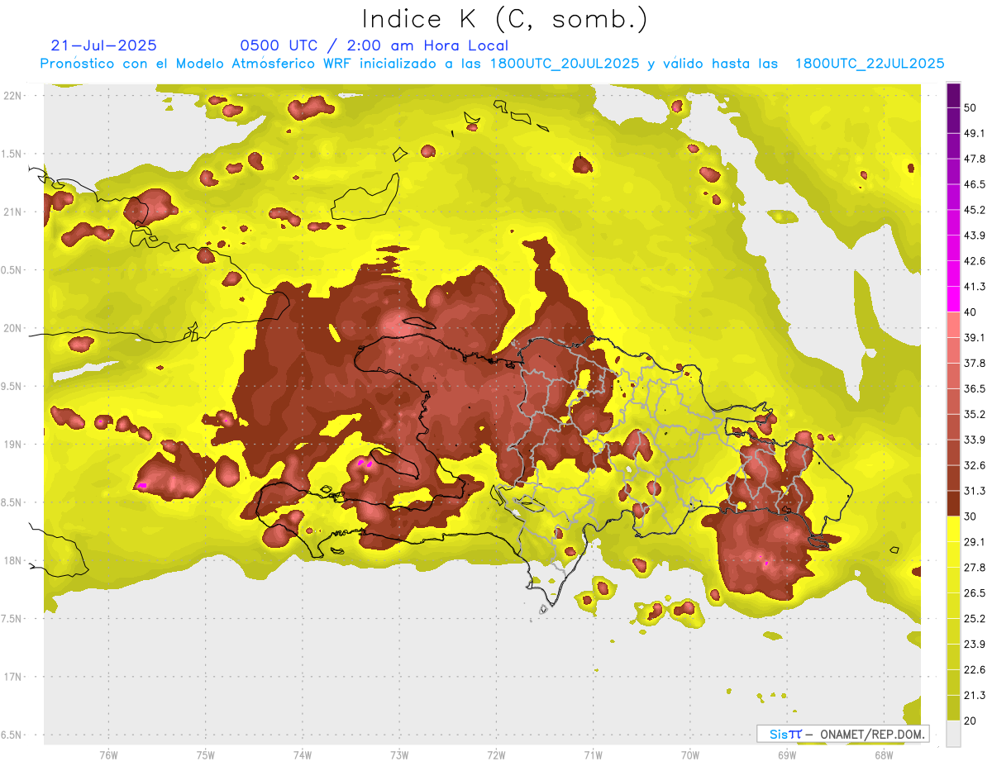Viewport: 992px width, 766px height.
Task: Click the latitude label '18N'
Action: [x=12, y=560]
